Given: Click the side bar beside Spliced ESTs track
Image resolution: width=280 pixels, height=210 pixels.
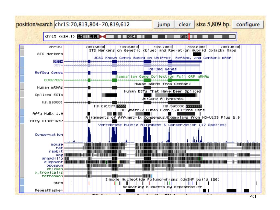Looking at the screenshot, I should 22,95.
